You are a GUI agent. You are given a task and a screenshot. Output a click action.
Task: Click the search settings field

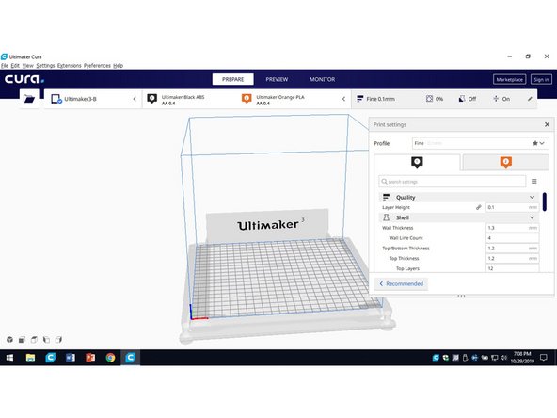[453, 182]
